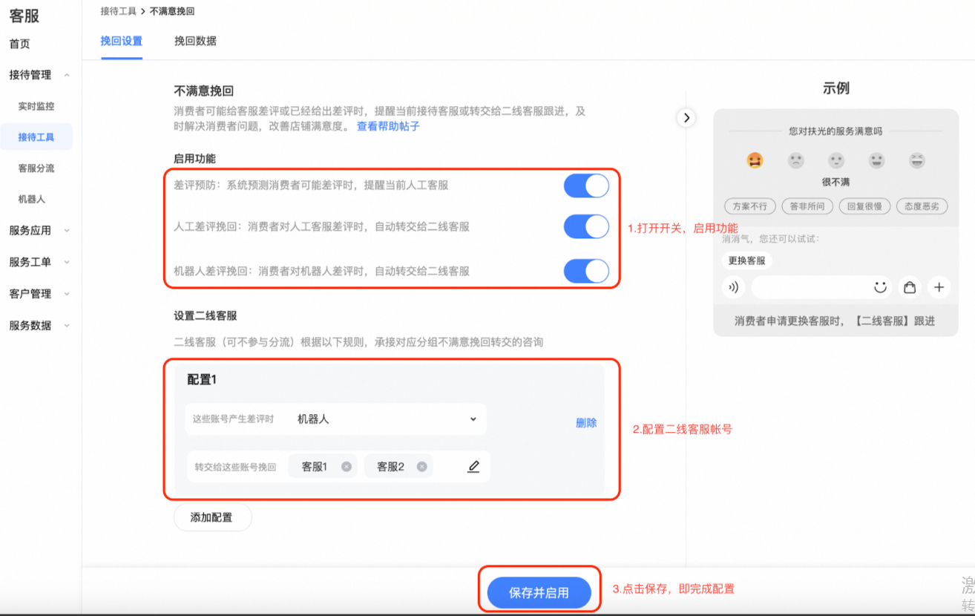Open 客服分流 in the sidebar
Image resolution: width=975 pixels, height=616 pixels.
tap(36, 168)
